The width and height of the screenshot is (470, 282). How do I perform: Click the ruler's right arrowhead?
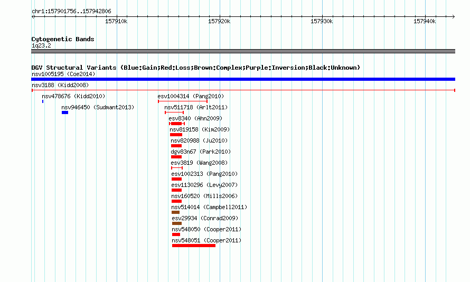[x=453, y=17]
